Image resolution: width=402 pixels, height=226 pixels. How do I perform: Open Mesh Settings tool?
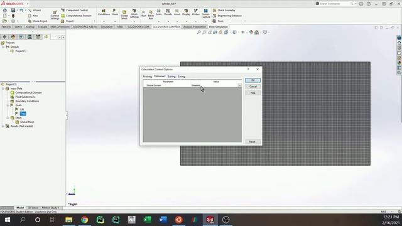134,14
